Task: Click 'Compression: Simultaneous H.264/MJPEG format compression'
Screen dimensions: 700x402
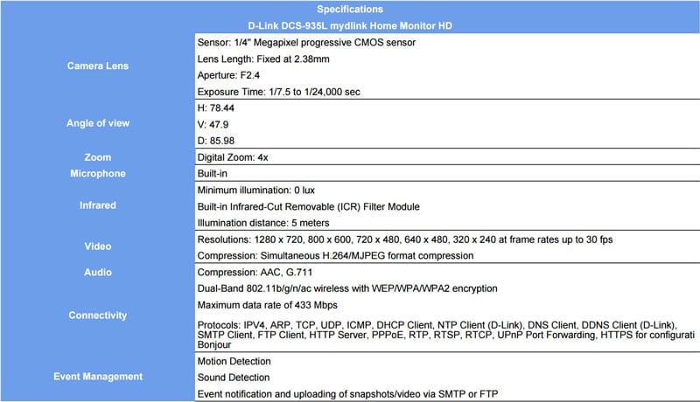Action: click(335, 256)
